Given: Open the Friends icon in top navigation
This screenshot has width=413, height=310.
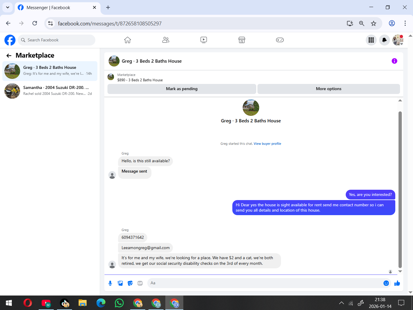Looking at the screenshot, I should tap(166, 40).
